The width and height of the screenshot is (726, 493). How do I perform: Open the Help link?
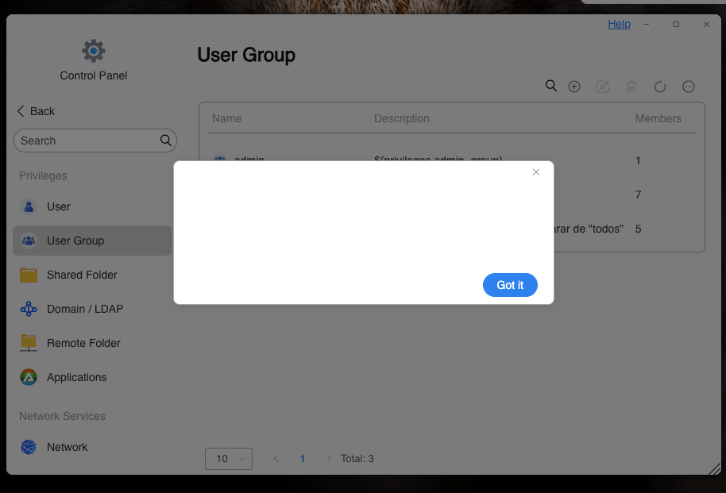[x=619, y=24]
